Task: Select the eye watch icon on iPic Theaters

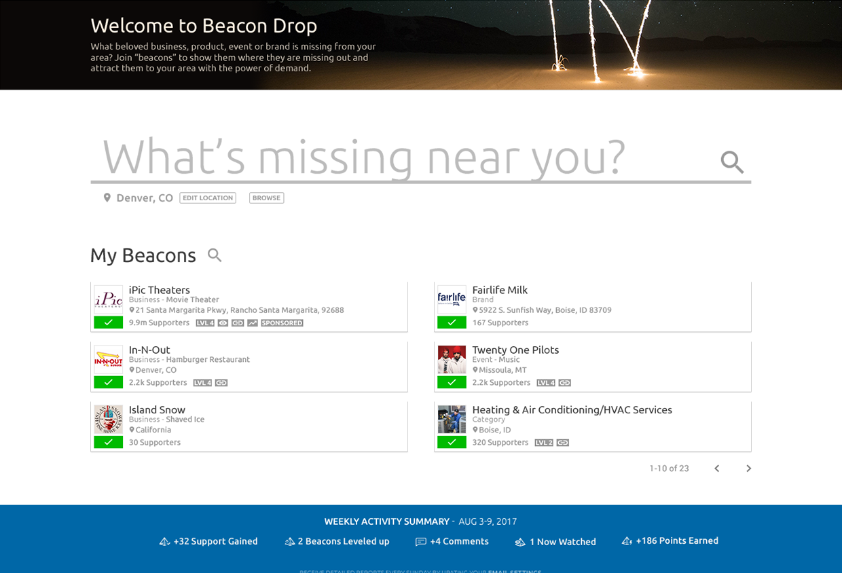Action: click(223, 322)
